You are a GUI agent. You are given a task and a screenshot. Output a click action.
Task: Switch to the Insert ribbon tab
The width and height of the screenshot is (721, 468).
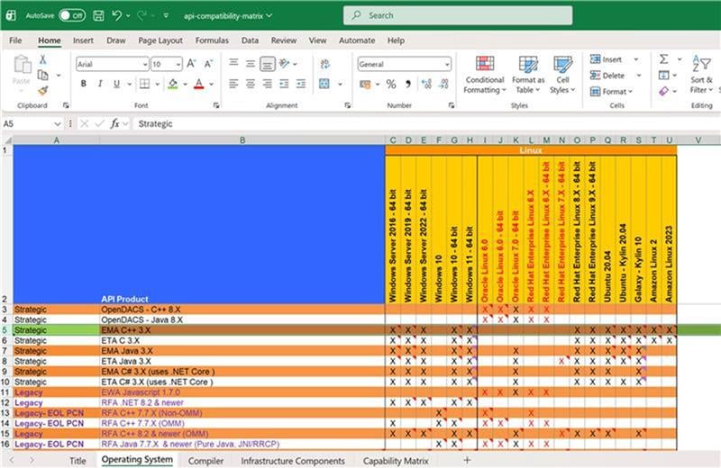pos(83,40)
